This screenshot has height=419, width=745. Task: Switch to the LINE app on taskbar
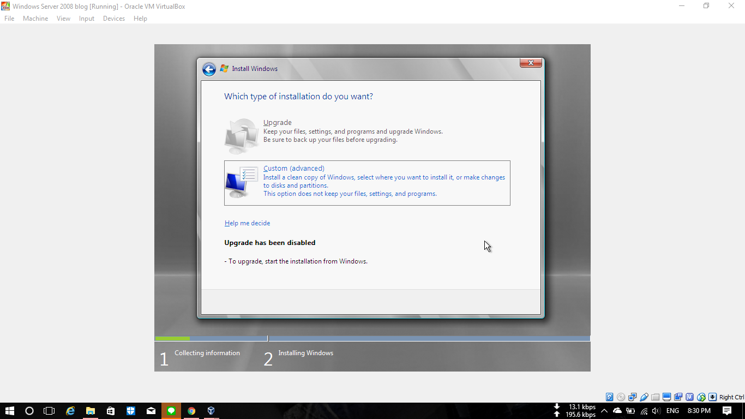coord(171,411)
